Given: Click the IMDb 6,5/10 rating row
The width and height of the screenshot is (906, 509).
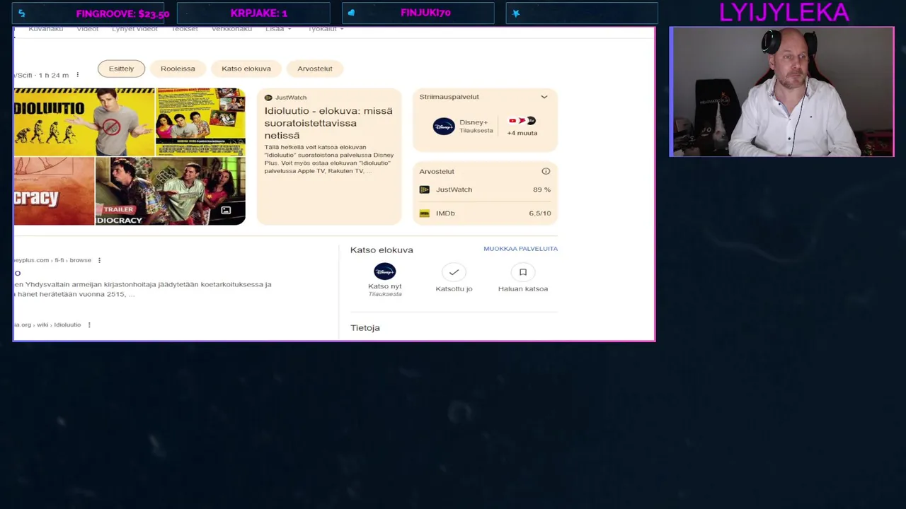Looking at the screenshot, I should [485, 213].
